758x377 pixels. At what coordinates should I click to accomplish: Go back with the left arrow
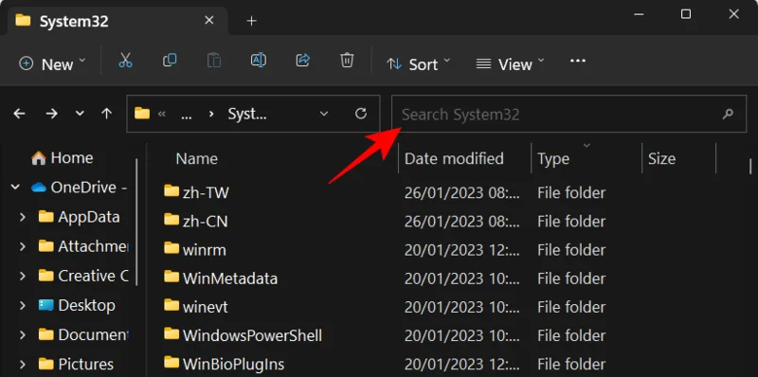click(x=19, y=114)
